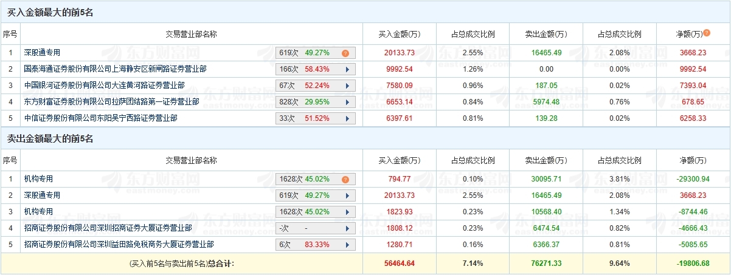
Task: Click the help icon beside the 净额(万) header
Action: point(707,33)
